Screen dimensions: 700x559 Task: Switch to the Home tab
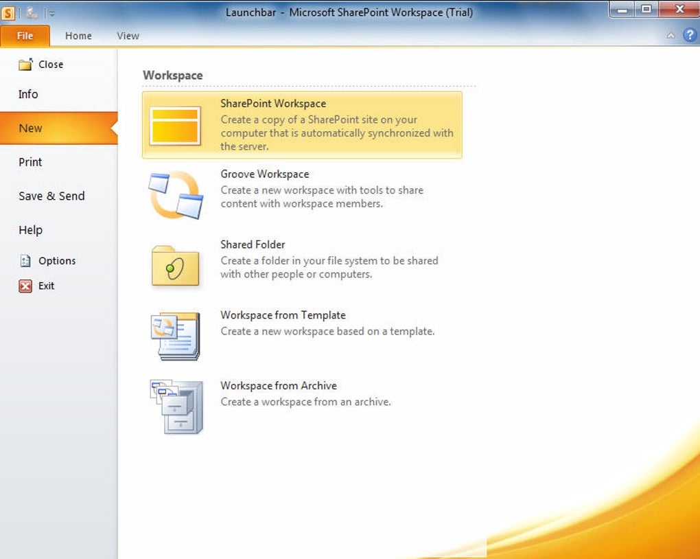pos(78,36)
